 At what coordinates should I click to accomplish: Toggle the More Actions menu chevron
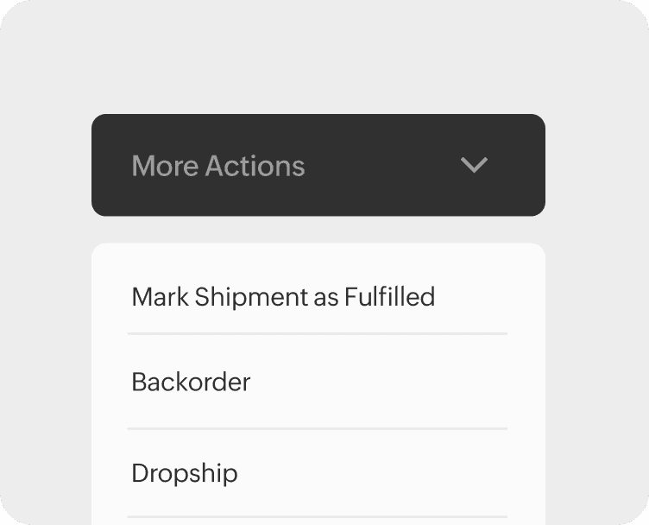point(474,165)
